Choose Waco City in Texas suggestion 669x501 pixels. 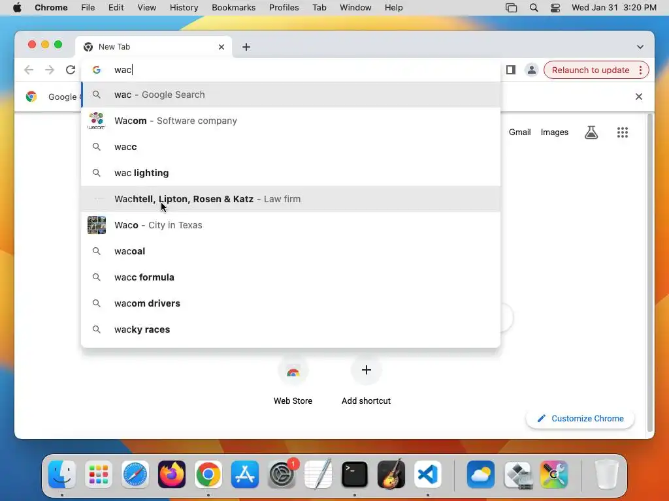point(291,225)
